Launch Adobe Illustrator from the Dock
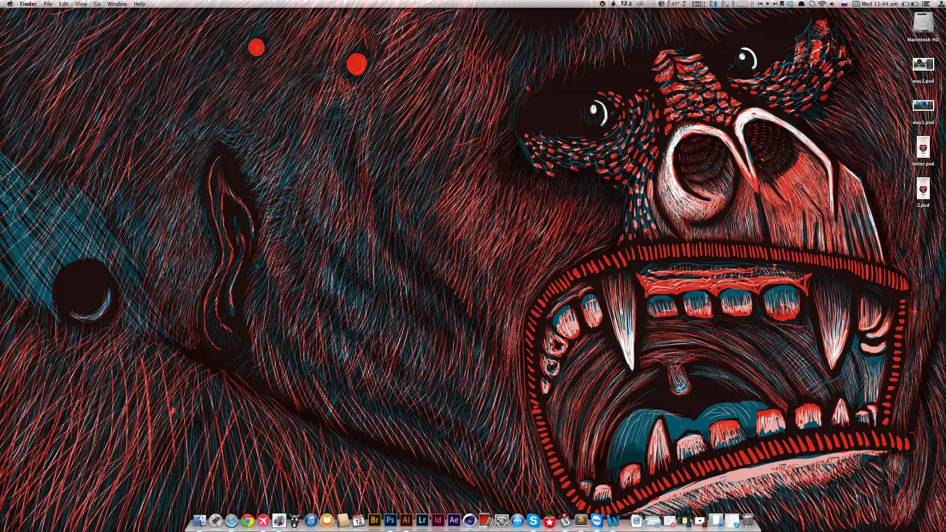This screenshot has width=946, height=532. click(406, 520)
